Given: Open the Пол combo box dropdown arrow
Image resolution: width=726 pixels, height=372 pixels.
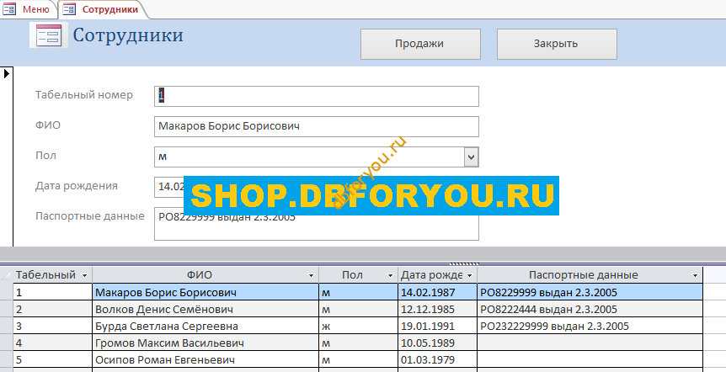Looking at the screenshot, I should 471,157.
